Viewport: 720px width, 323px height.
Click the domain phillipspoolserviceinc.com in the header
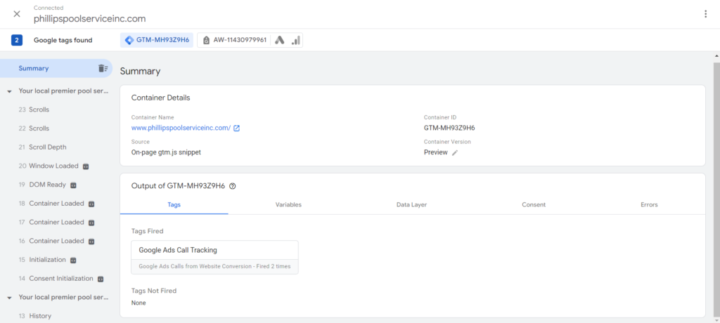pyautogui.click(x=89, y=19)
